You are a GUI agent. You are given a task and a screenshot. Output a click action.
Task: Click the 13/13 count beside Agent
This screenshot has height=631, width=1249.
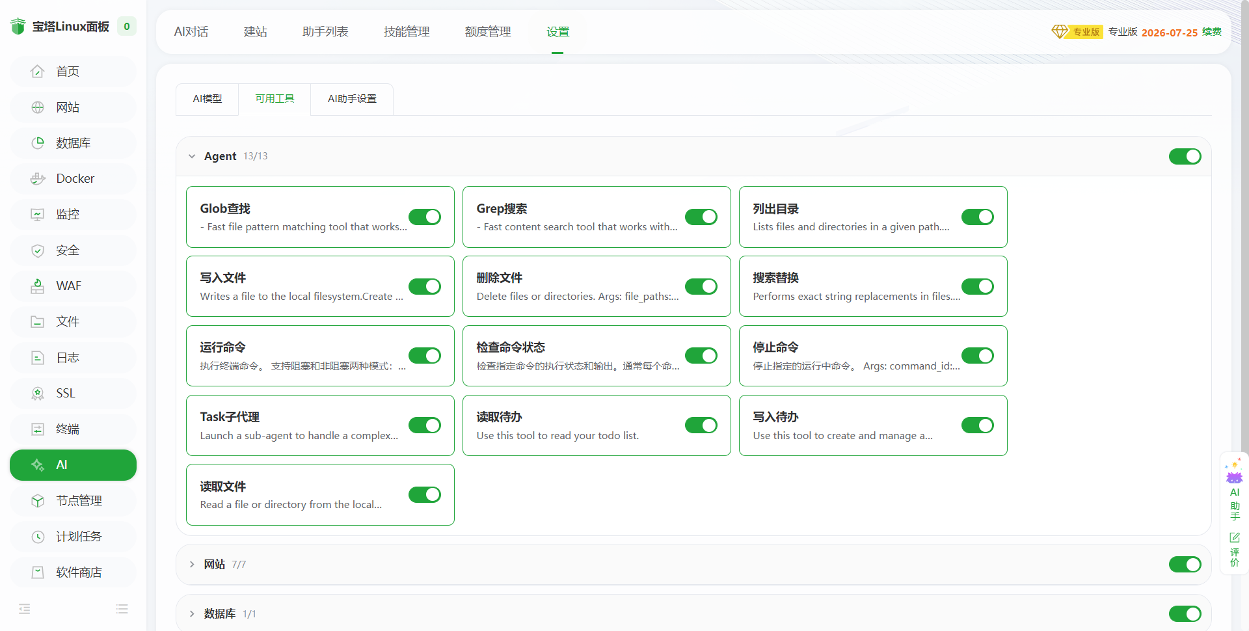pos(256,156)
